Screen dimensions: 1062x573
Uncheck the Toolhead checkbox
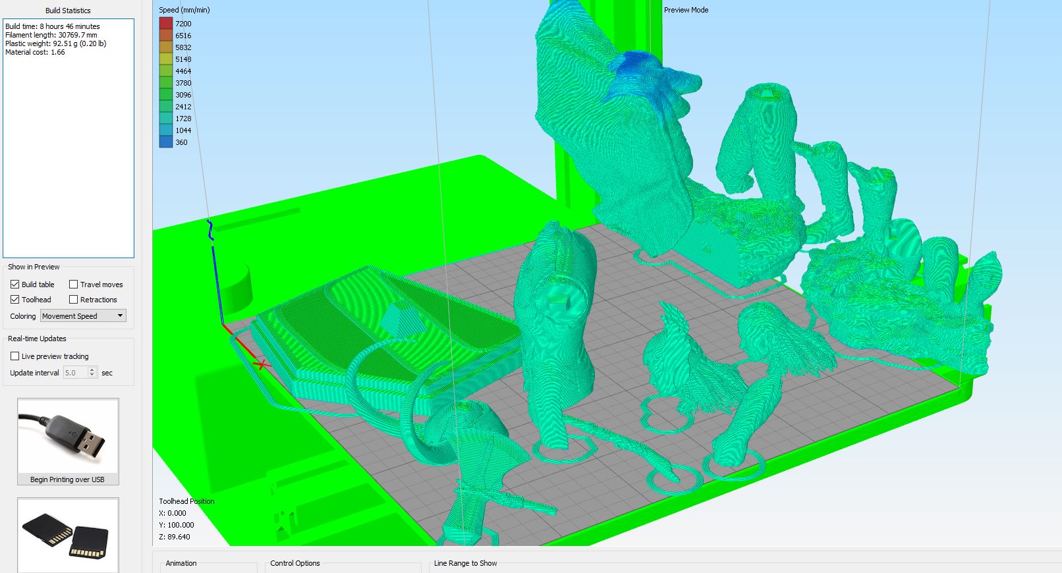pyautogui.click(x=14, y=300)
